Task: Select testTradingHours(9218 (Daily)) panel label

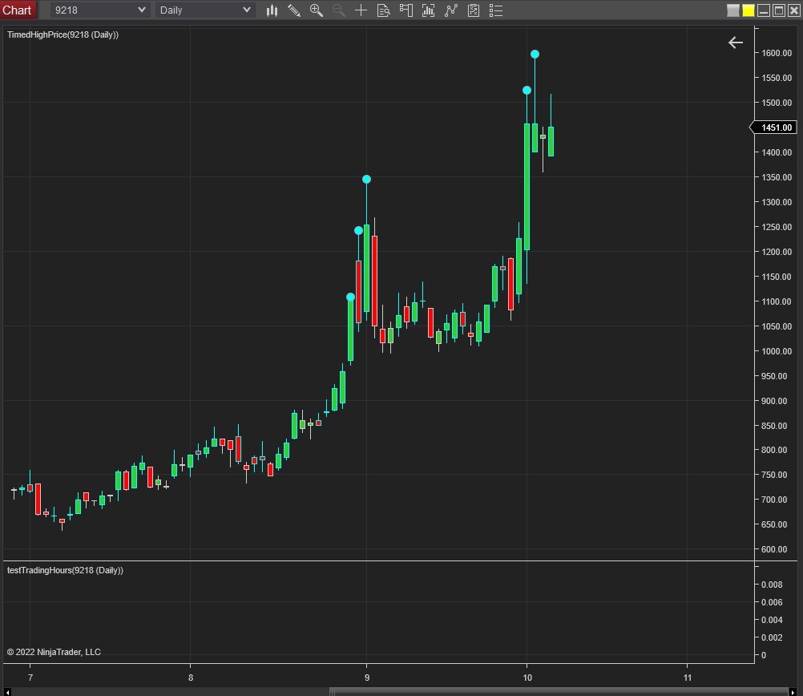Action: (65, 570)
